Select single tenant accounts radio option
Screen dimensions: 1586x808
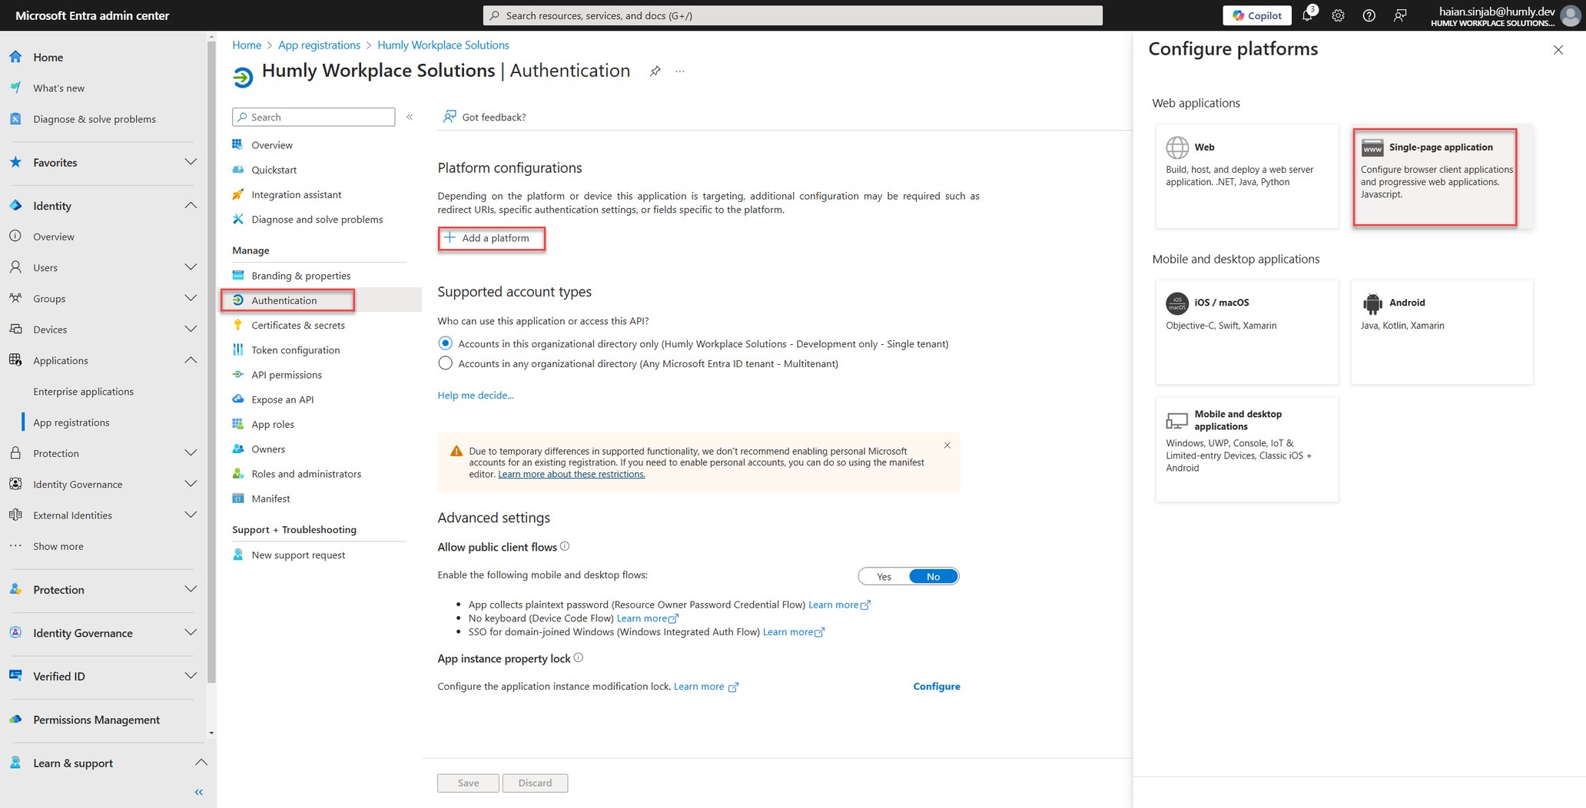(x=445, y=343)
